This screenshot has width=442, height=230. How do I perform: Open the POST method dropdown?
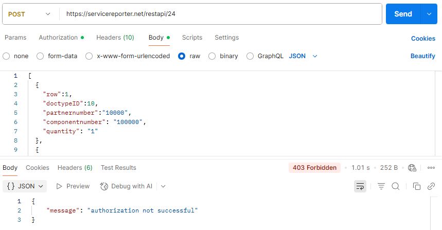click(x=29, y=14)
